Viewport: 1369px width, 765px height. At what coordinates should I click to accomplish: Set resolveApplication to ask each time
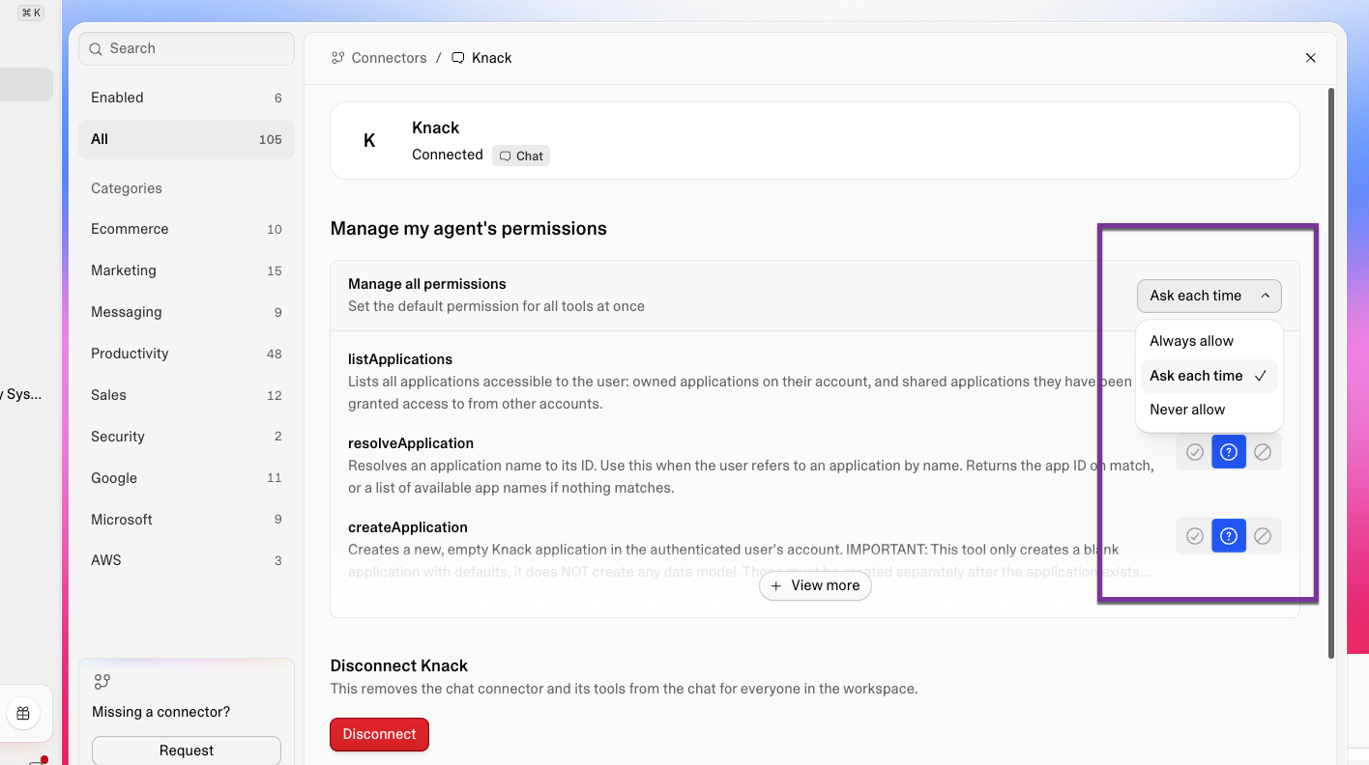[1229, 452]
